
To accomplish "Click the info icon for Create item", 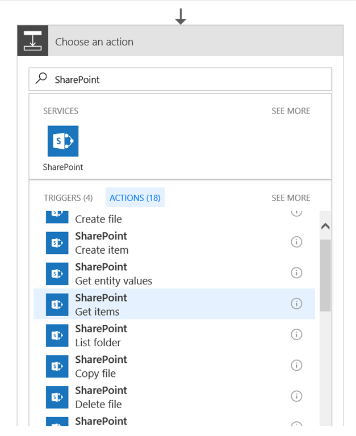I will click(296, 242).
